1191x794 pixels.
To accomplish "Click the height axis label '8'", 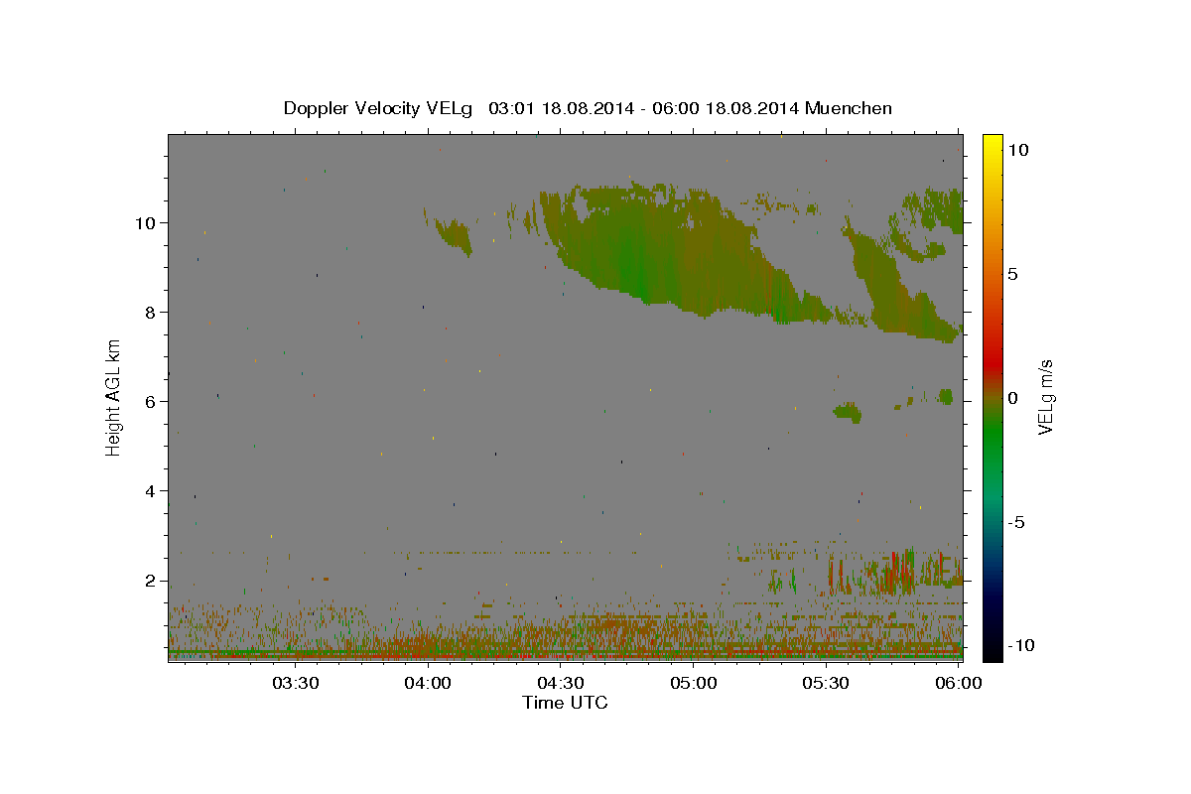I will click(150, 312).
